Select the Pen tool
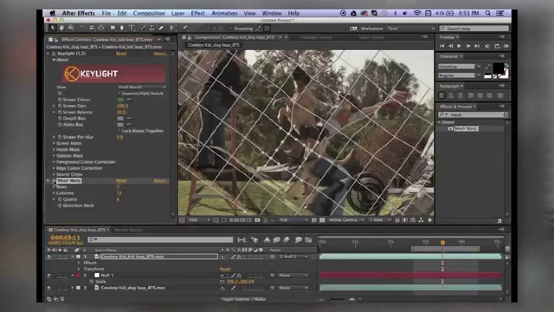The height and width of the screenshot is (312, 554). 122,28
